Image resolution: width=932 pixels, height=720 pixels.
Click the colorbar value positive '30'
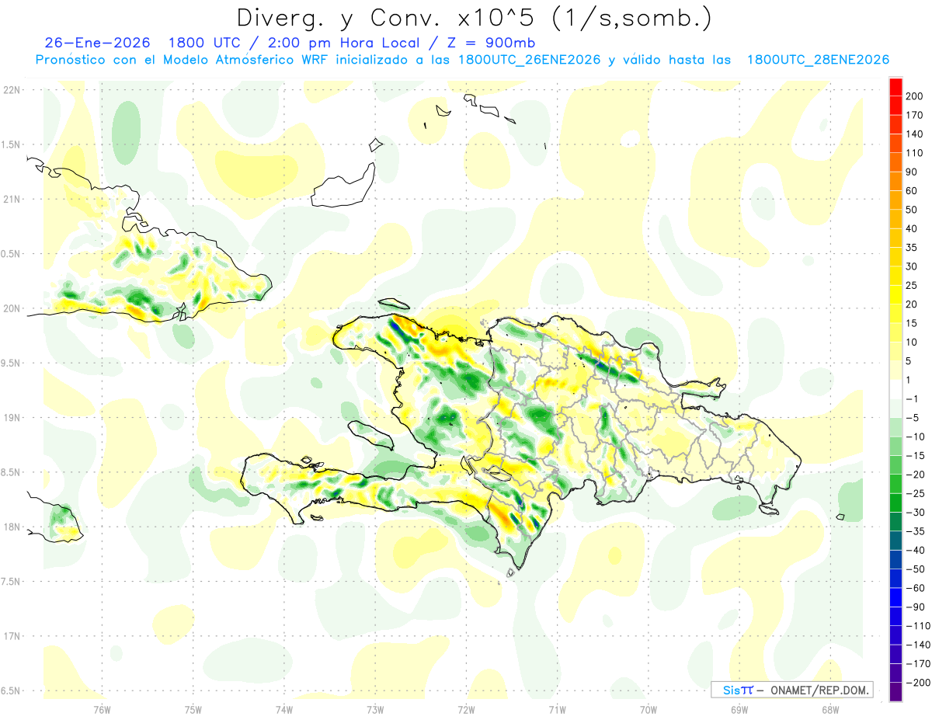[x=912, y=266]
